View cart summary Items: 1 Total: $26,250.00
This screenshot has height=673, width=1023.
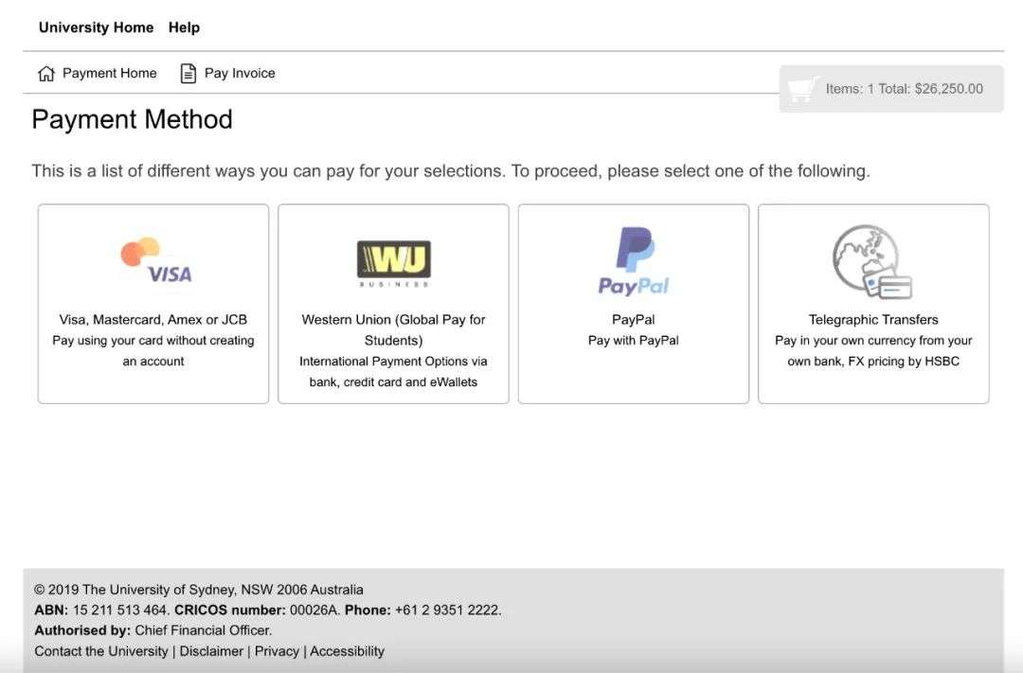(x=904, y=89)
